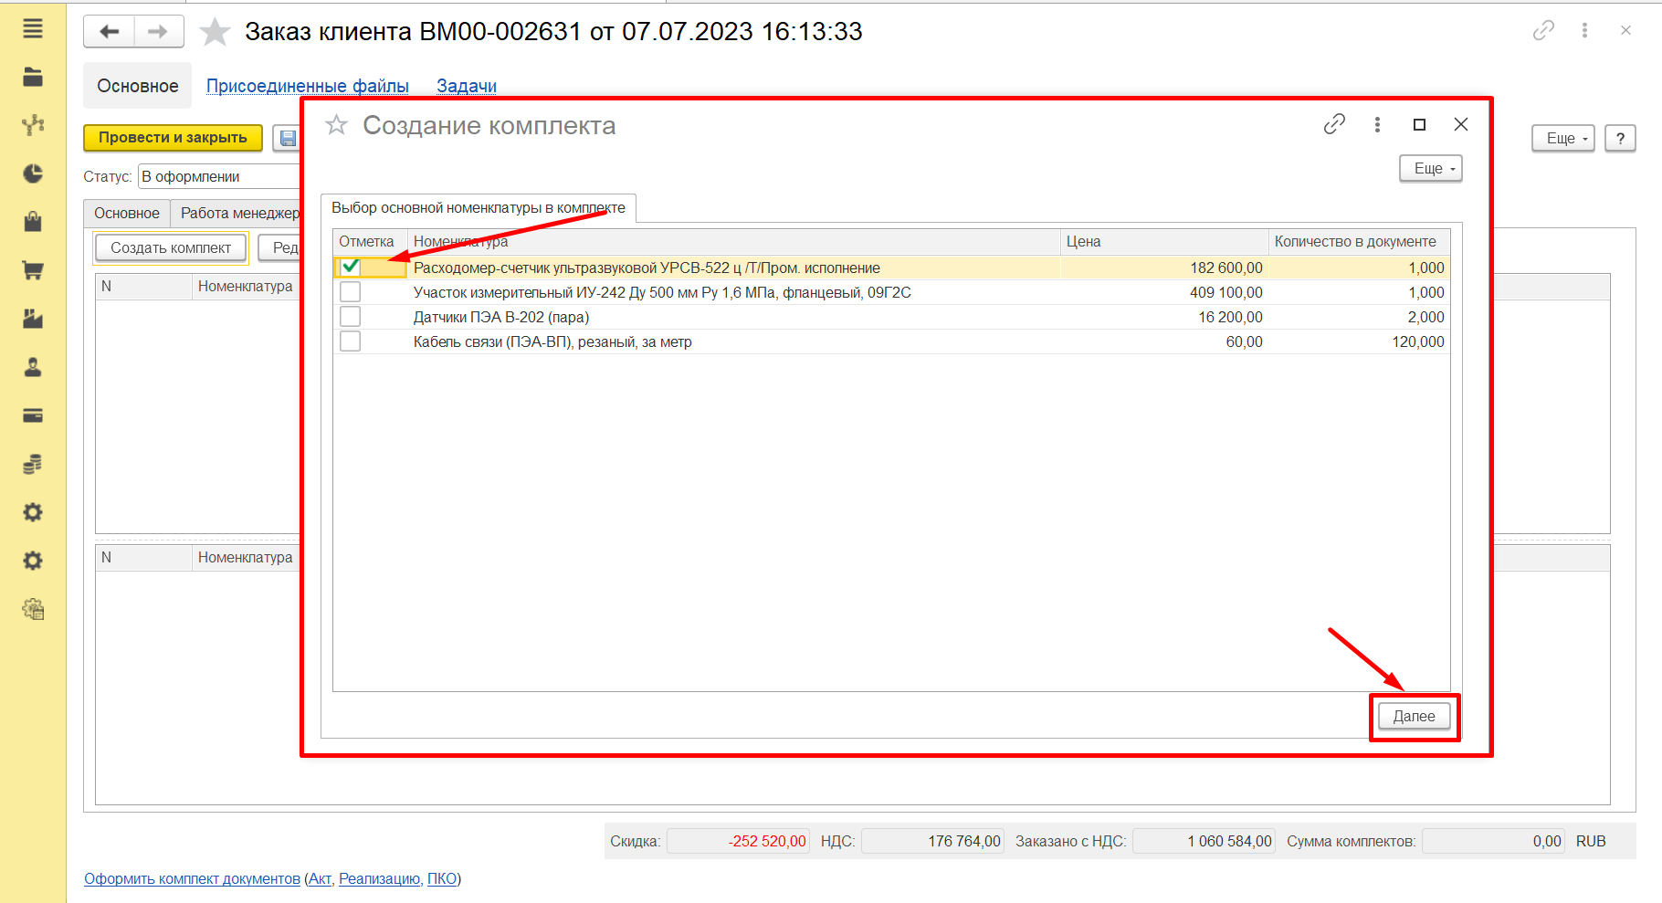
Task: Open the Реализацию link at bottom
Action: coord(380,879)
